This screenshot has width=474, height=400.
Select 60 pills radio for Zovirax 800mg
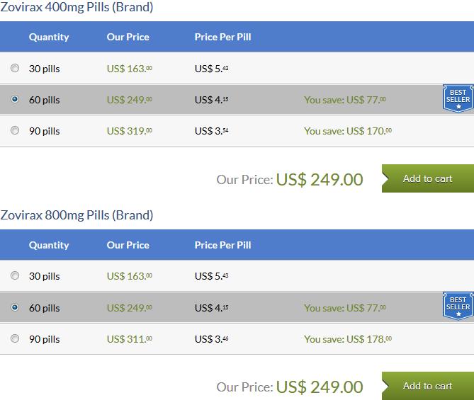pos(14,307)
